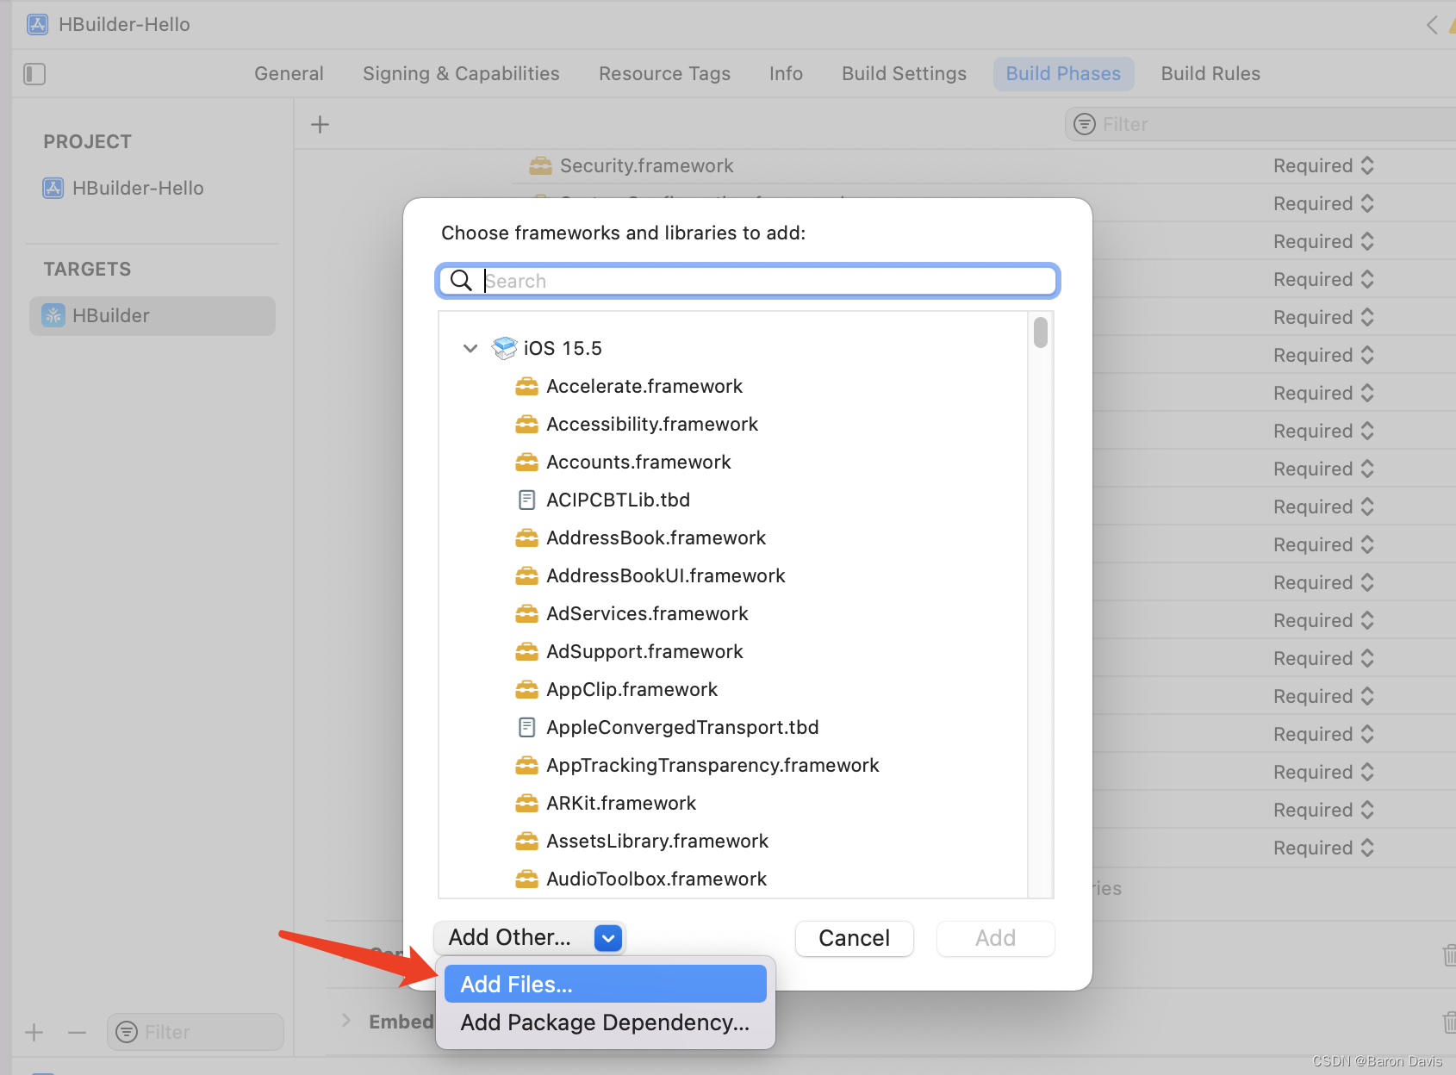Click the Cancel button
This screenshot has height=1075, width=1456.
point(854,938)
